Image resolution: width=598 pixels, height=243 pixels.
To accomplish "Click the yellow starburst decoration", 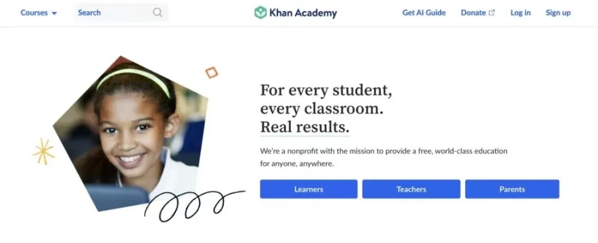I will click(x=44, y=152).
